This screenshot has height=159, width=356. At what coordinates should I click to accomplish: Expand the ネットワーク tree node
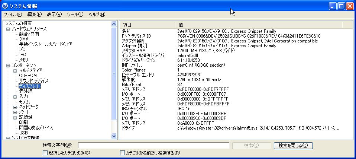[x=15, y=107]
